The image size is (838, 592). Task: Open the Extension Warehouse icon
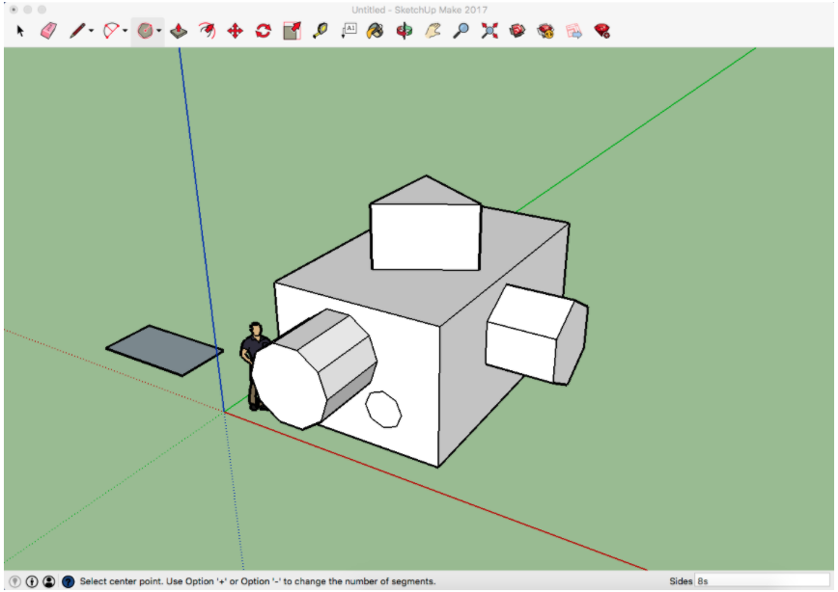(545, 31)
